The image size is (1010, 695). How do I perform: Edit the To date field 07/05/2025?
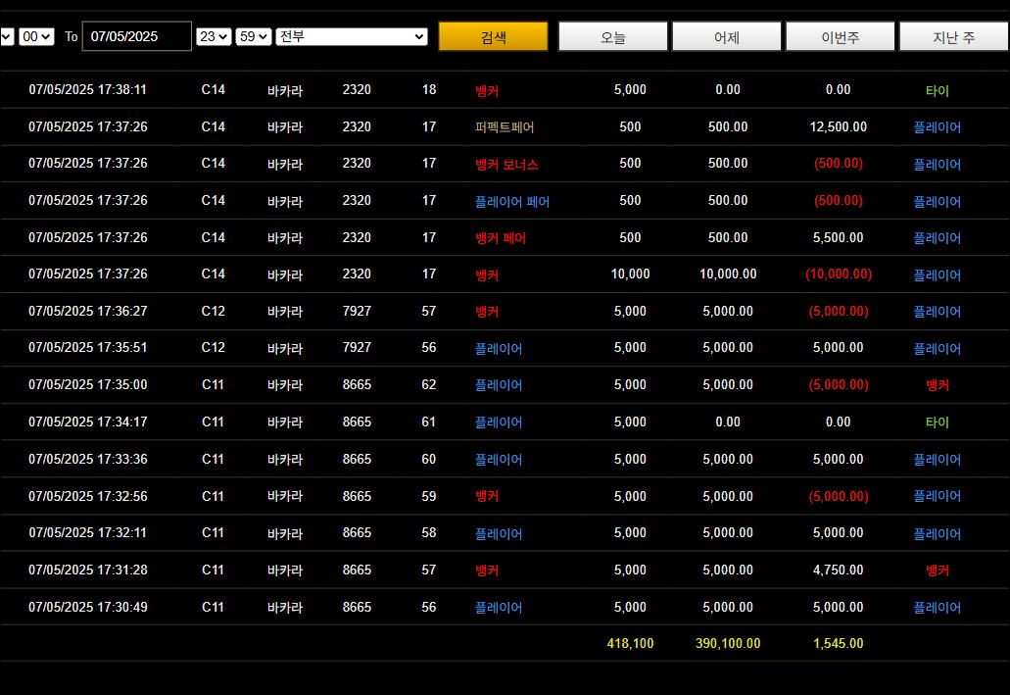(136, 36)
